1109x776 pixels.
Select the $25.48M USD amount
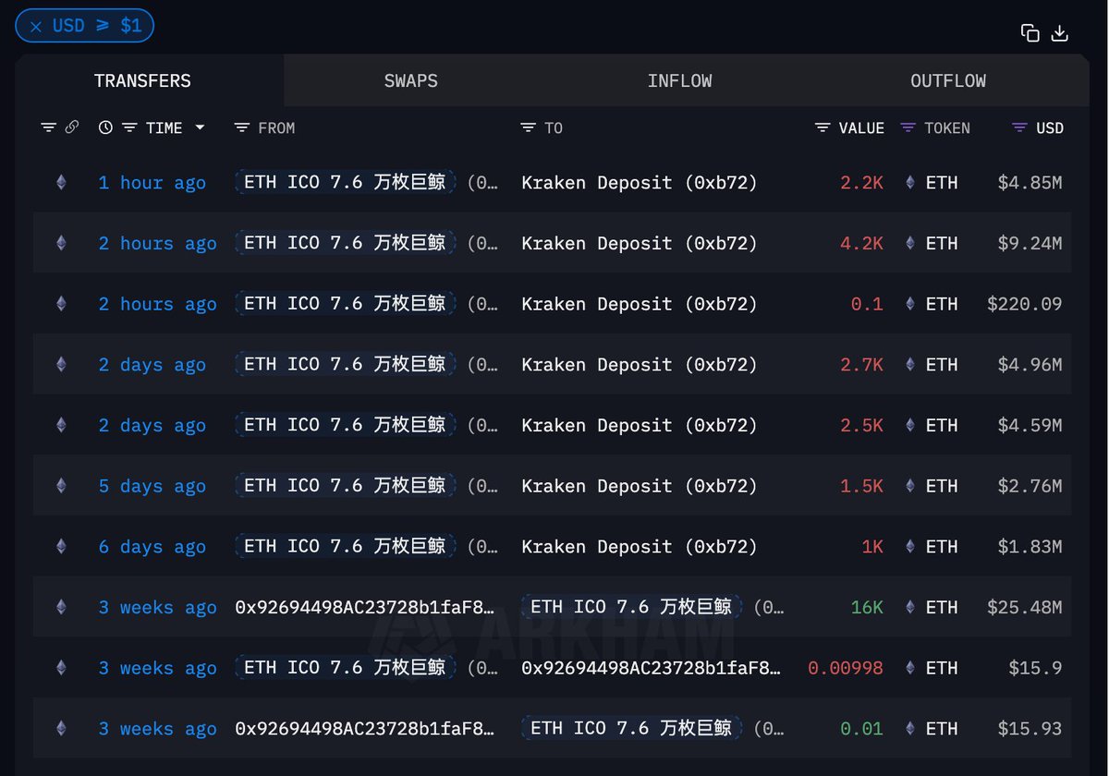(x=1024, y=607)
